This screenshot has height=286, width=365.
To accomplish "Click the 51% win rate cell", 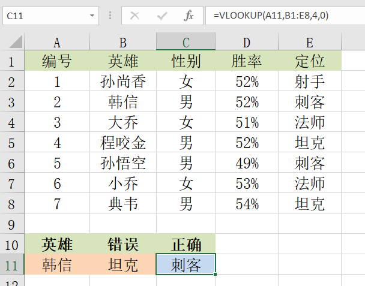I will pos(247,122).
